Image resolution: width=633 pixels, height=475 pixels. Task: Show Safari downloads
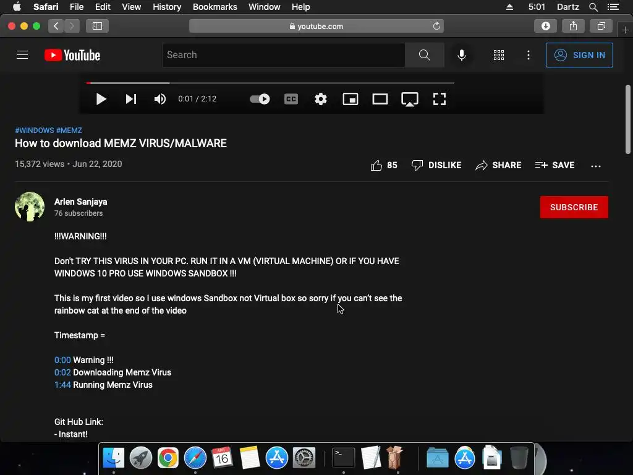click(545, 26)
